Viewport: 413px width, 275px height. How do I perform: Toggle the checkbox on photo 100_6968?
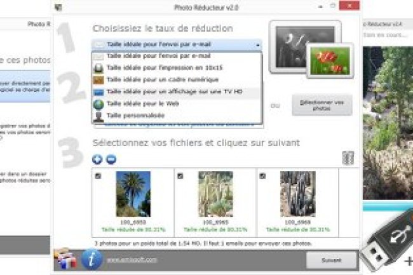262,176
